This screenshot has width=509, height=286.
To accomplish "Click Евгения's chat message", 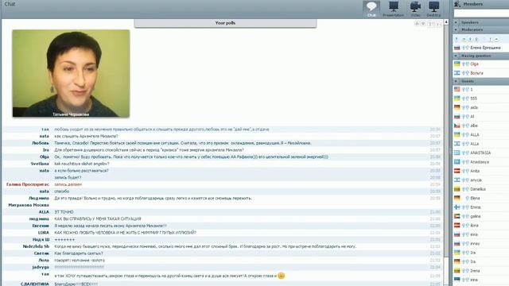I will pyautogui.click(x=111, y=226).
